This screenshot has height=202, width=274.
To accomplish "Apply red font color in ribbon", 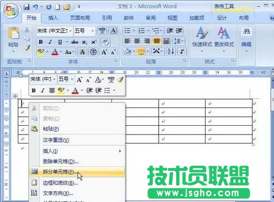I will click(x=55, y=52).
